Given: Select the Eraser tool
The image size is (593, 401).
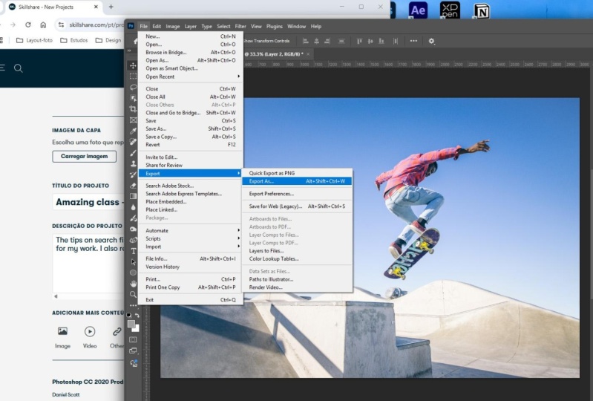Looking at the screenshot, I should (x=133, y=186).
